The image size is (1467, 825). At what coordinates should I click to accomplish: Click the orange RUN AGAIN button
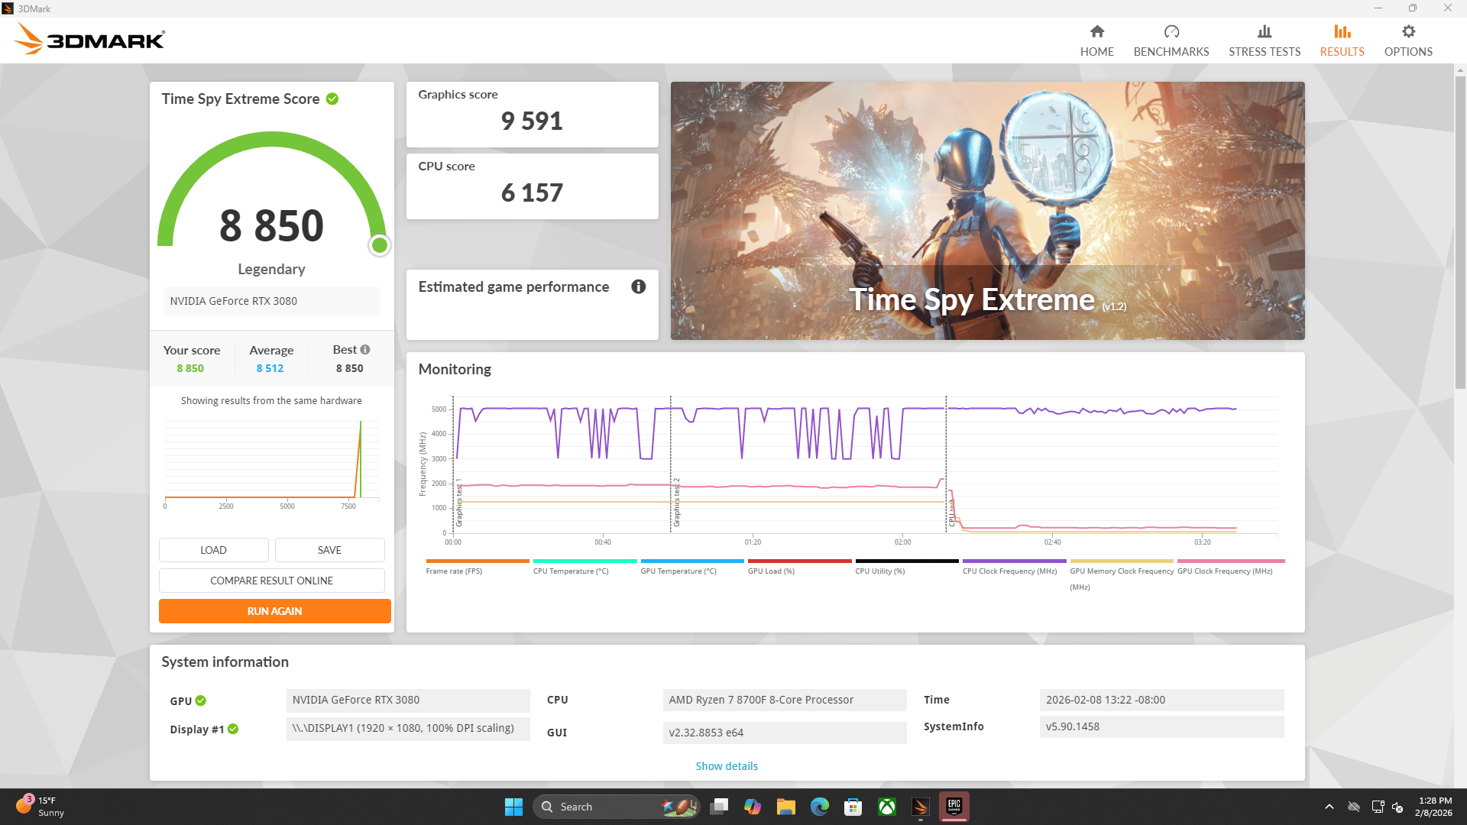click(274, 611)
